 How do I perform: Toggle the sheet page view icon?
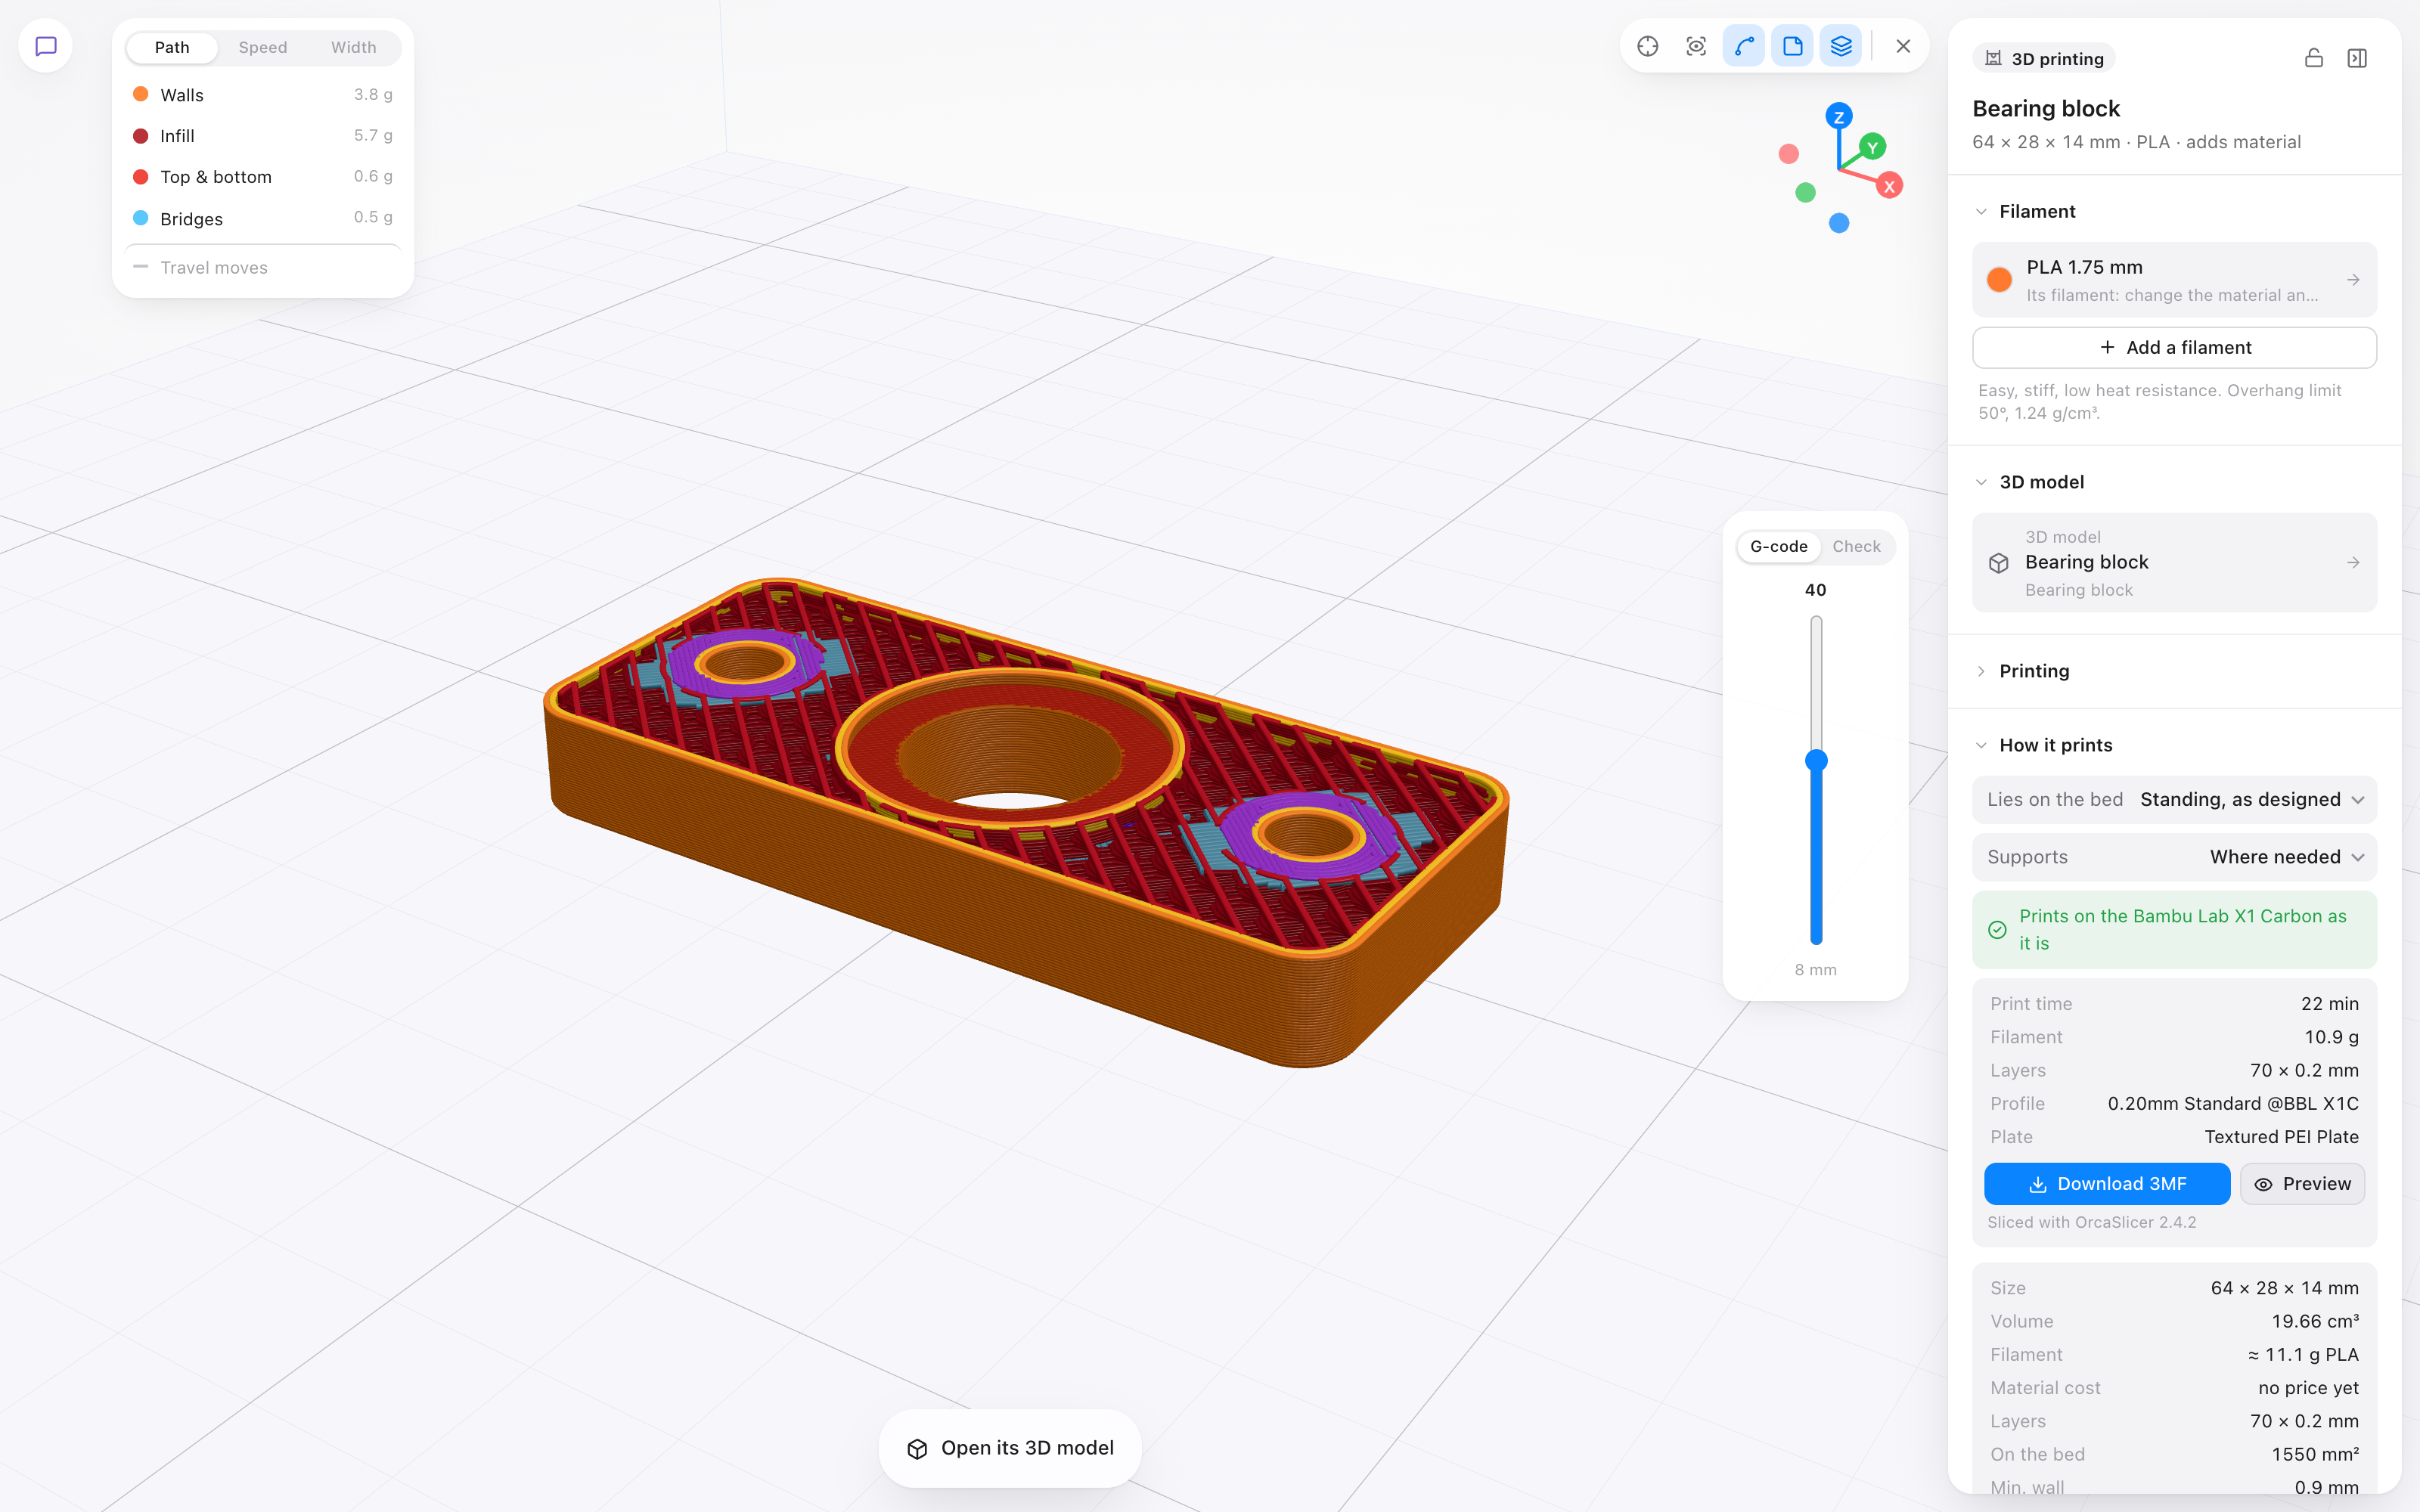click(1792, 46)
